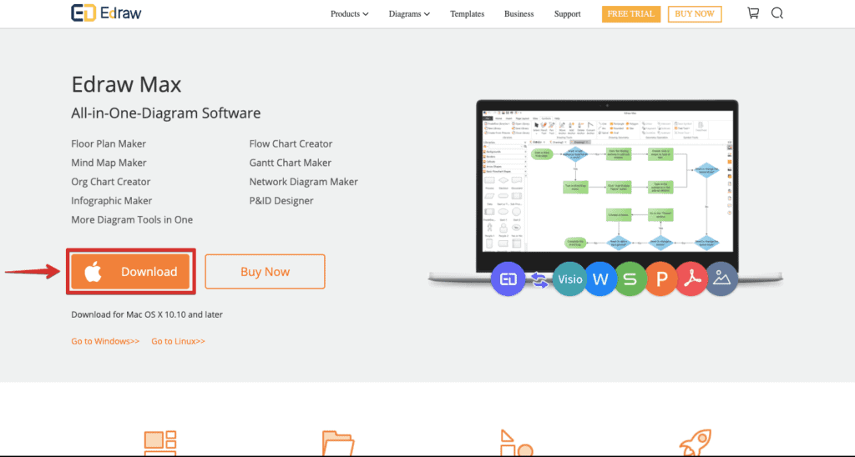This screenshot has width=855, height=457.
Task: Open the Templates menu item
Action: pos(467,13)
